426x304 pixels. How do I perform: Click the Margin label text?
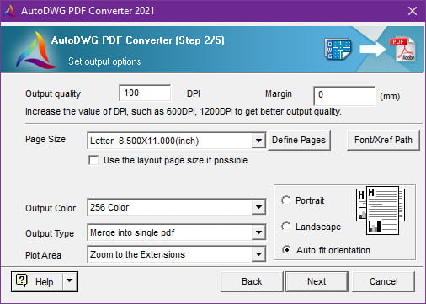(x=279, y=93)
